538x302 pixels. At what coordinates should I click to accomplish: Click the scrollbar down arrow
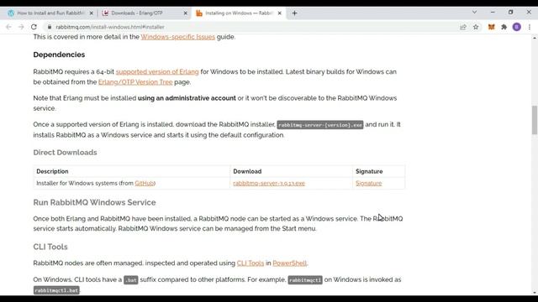pyautogui.click(x=535, y=293)
